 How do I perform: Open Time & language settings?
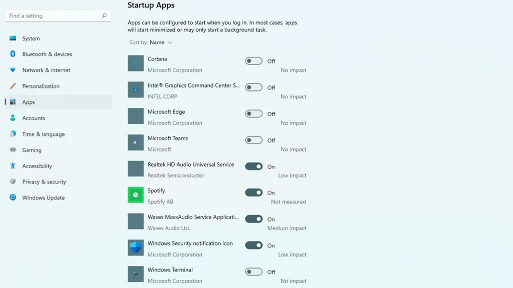43,134
